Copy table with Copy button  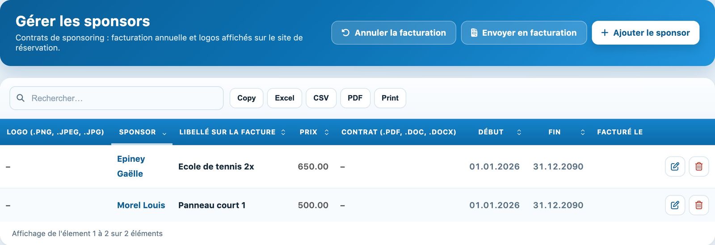click(247, 98)
